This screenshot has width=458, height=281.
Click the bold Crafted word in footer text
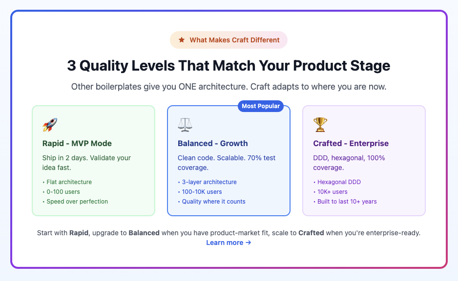pos(311,233)
